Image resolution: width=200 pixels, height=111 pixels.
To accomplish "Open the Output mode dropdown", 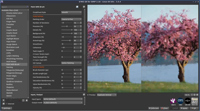I will [63, 102].
